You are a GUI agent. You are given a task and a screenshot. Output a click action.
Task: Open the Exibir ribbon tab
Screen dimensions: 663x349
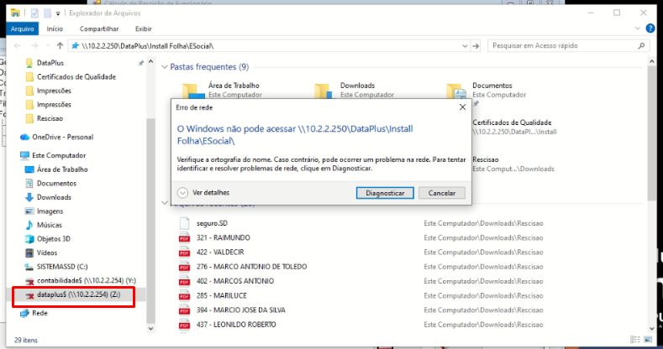click(144, 29)
